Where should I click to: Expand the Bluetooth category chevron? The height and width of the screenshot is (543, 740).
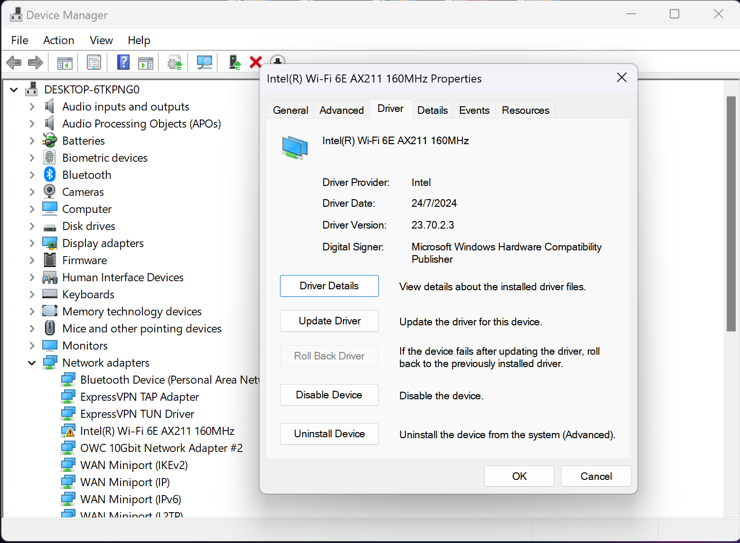coord(32,175)
